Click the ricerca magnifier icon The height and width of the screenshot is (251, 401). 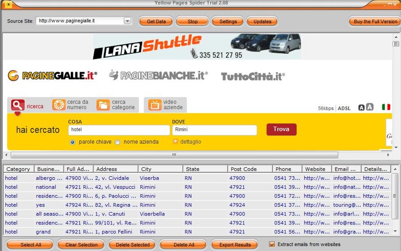(18, 105)
